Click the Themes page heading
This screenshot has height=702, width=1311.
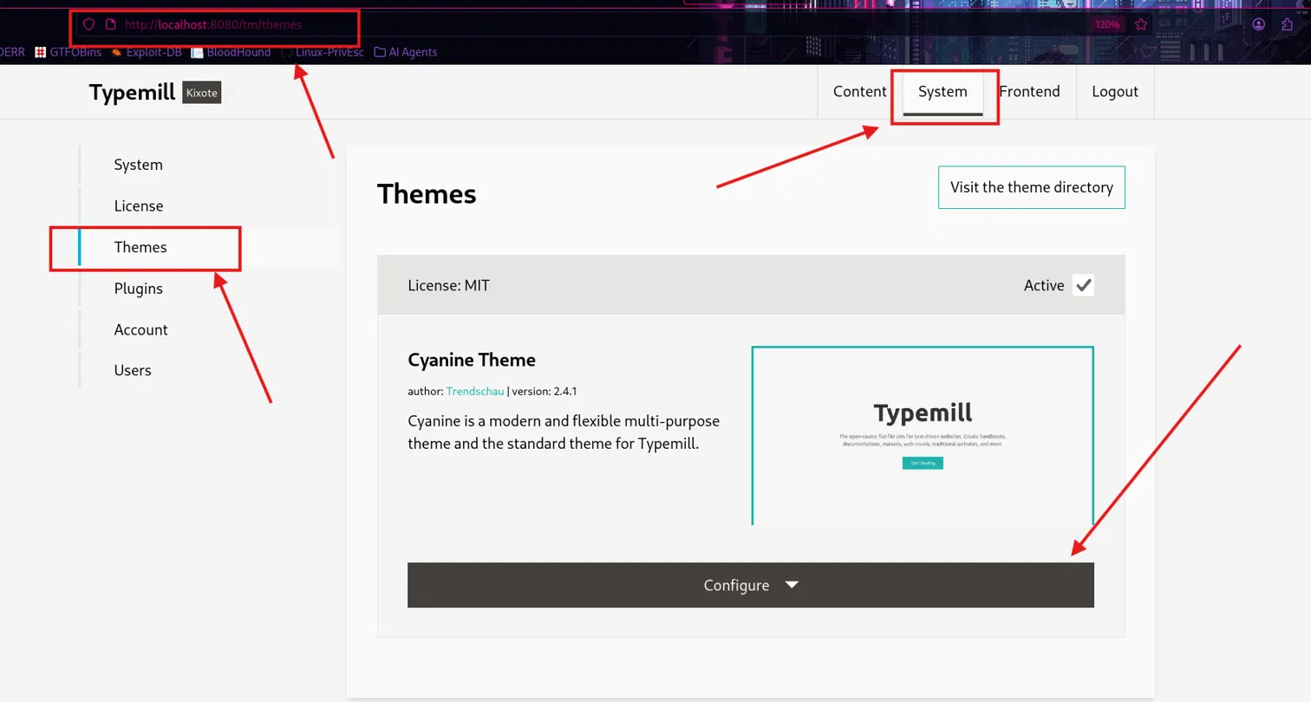pos(427,194)
